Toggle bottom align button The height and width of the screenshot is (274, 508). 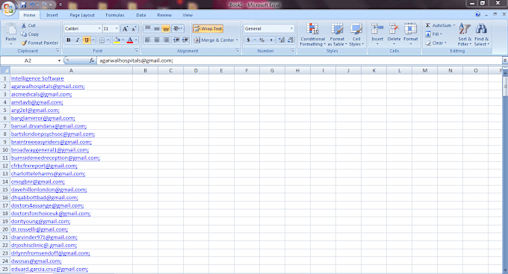(166, 28)
